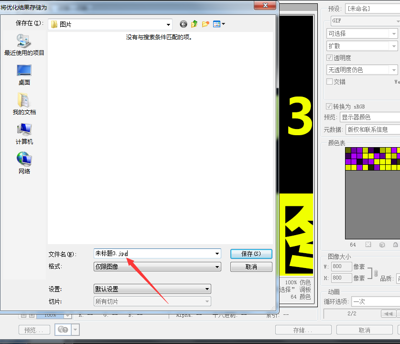This screenshot has height=344, width=400.
Task: Click the 文件名 text field
Action: [157, 254]
